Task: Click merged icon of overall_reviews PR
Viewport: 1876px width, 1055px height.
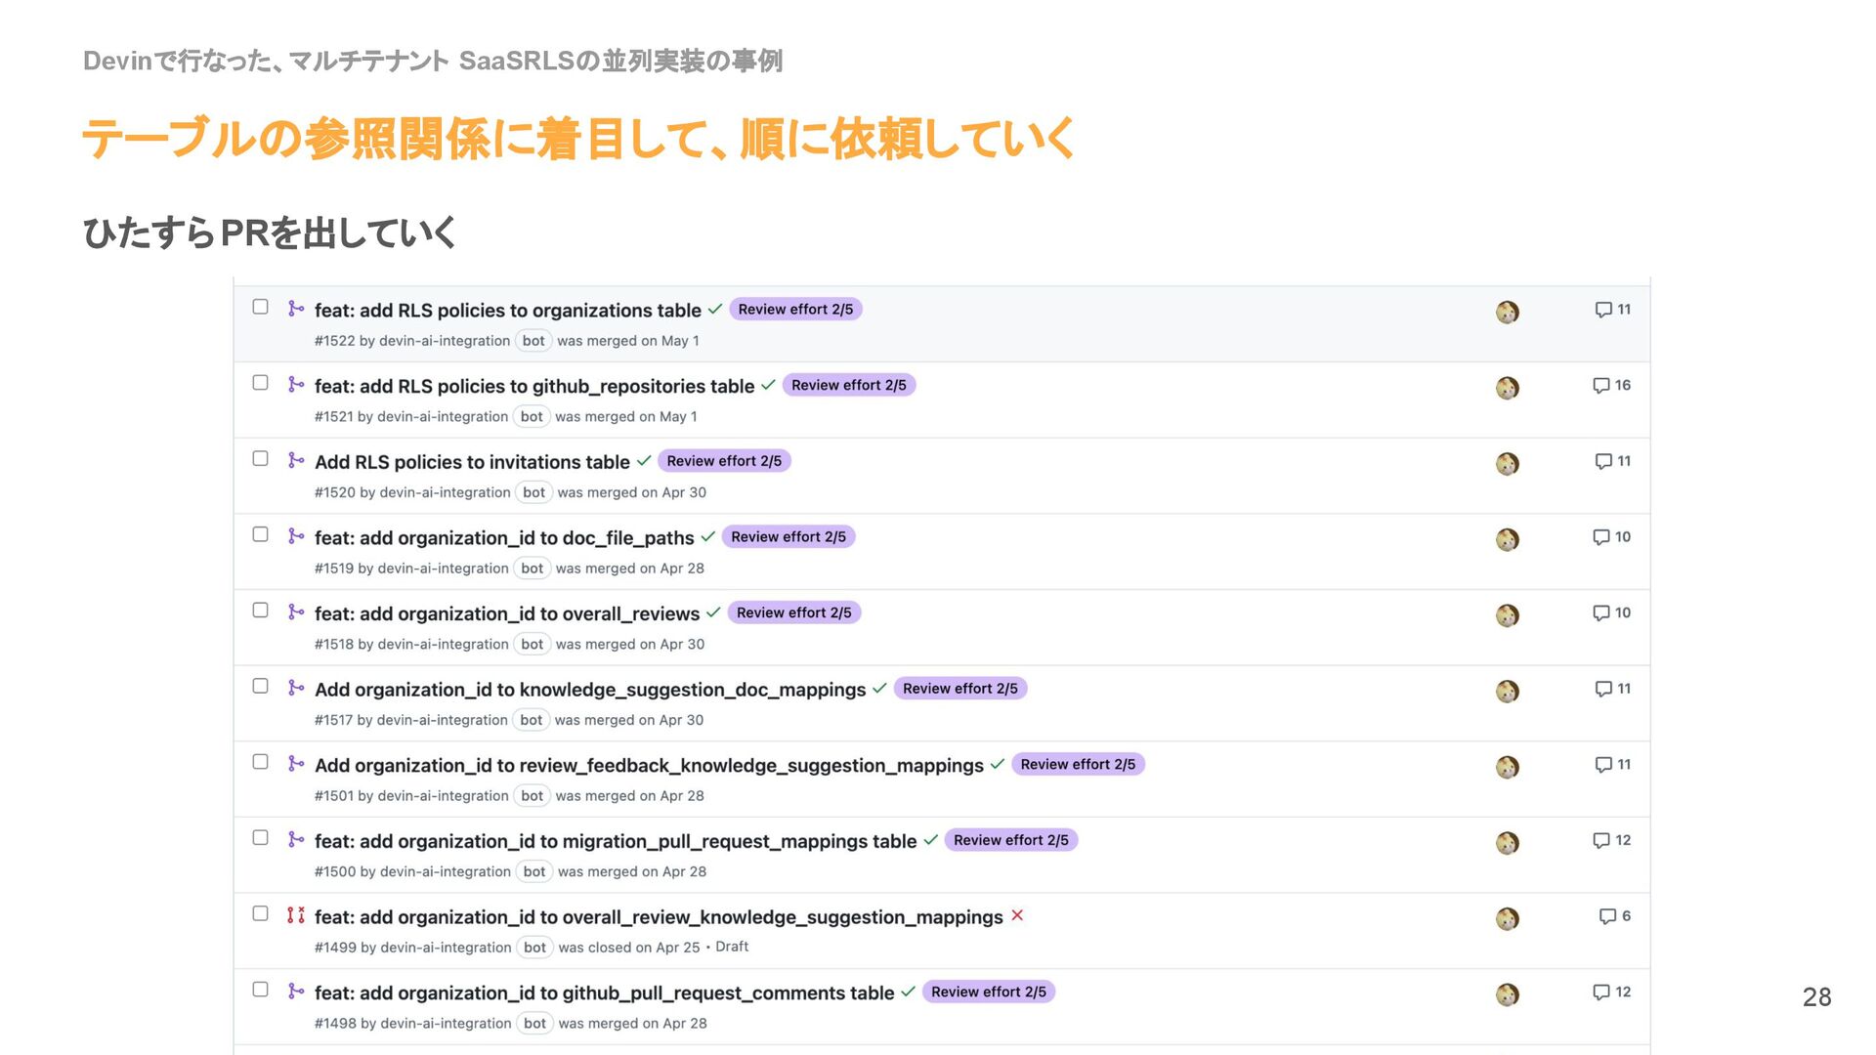Action: 296,612
